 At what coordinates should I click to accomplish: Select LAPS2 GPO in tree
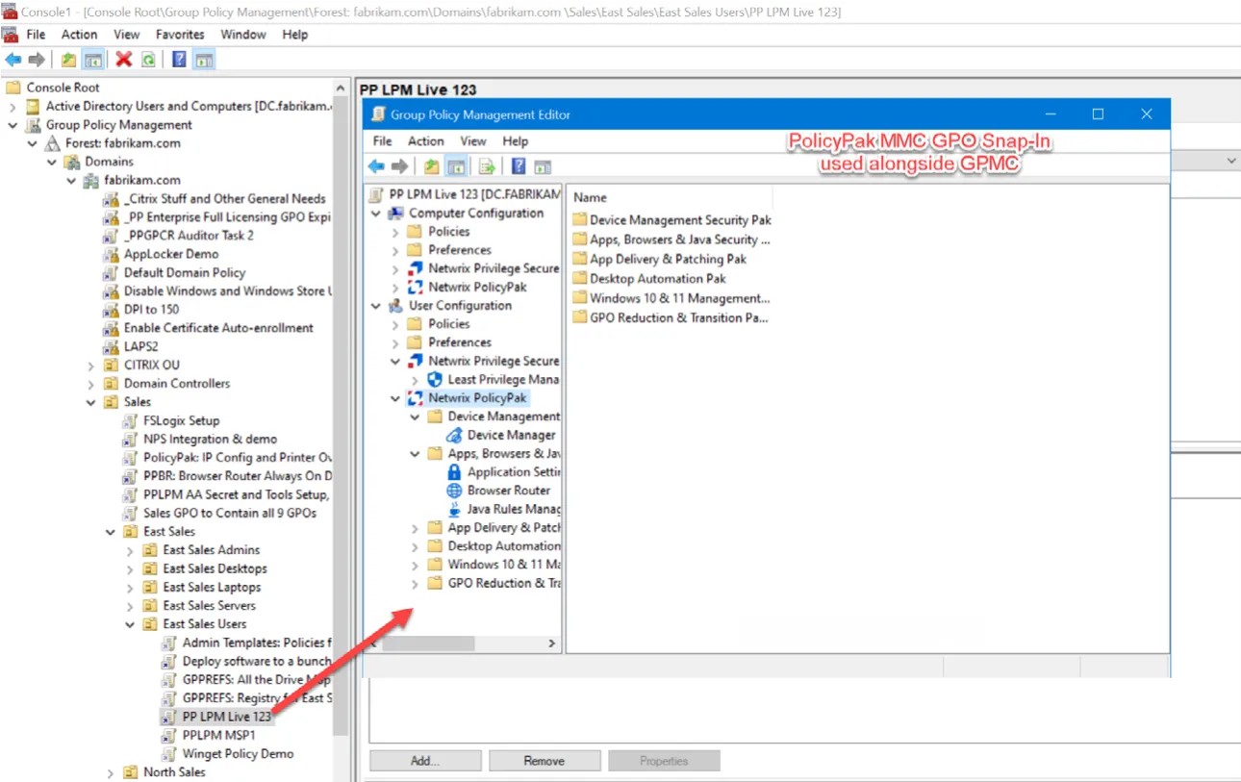131,347
